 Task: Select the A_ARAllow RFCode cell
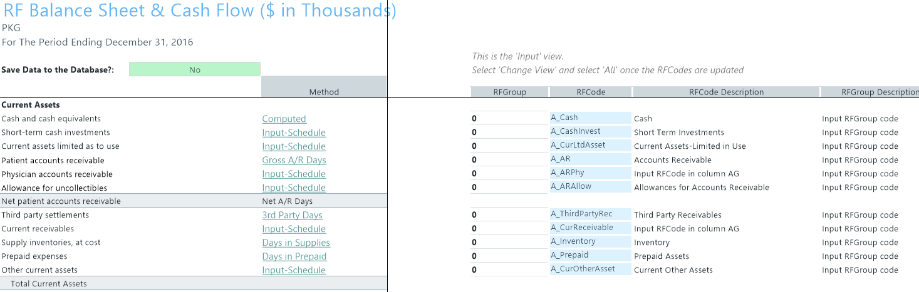591,186
